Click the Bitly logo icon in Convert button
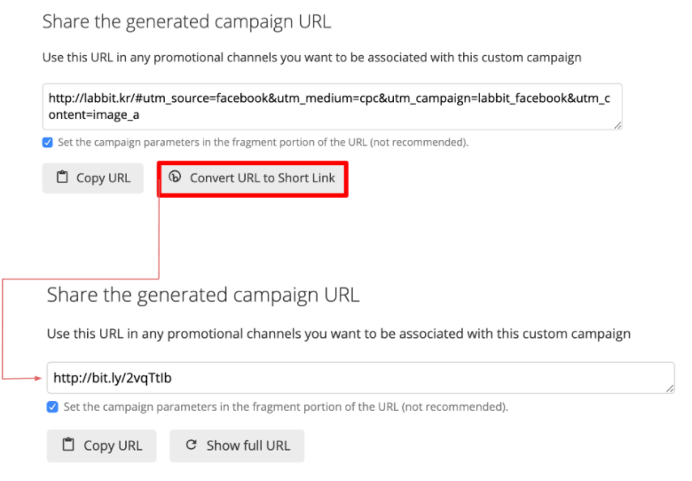Viewport: 692px width, 481px height. pyautogui.click(x=175, y=177)
